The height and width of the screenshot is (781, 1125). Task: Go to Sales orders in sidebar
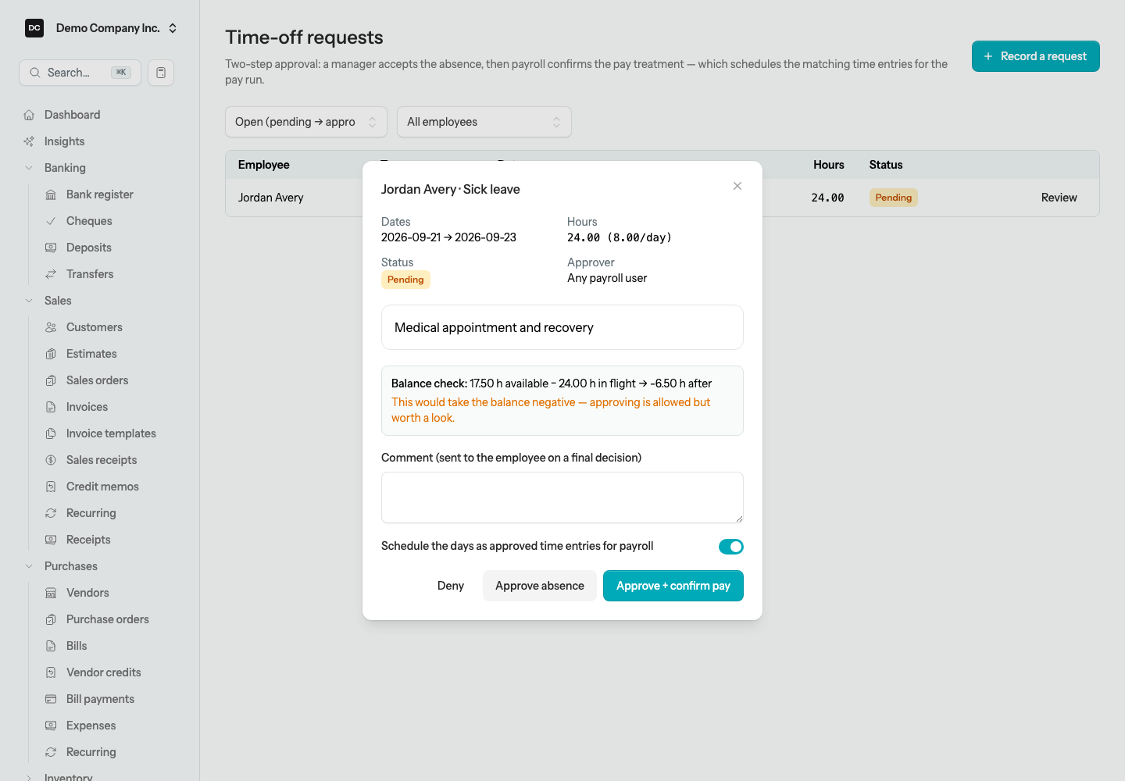tap(98, 380)
